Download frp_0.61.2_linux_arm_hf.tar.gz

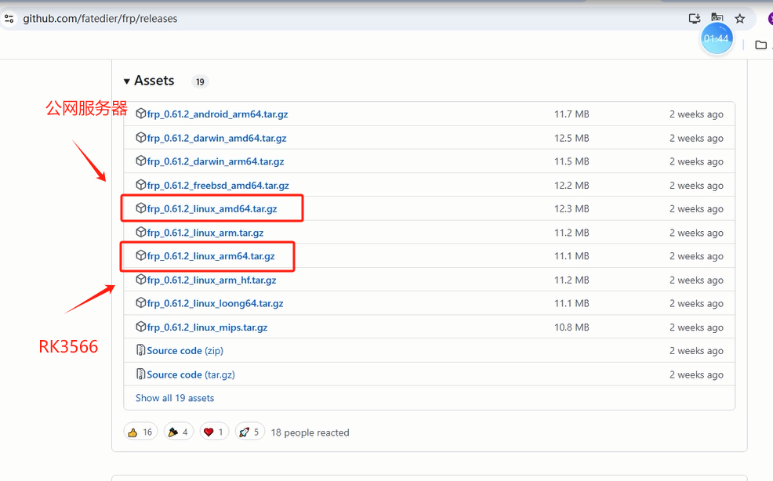[x=212, y=280]
